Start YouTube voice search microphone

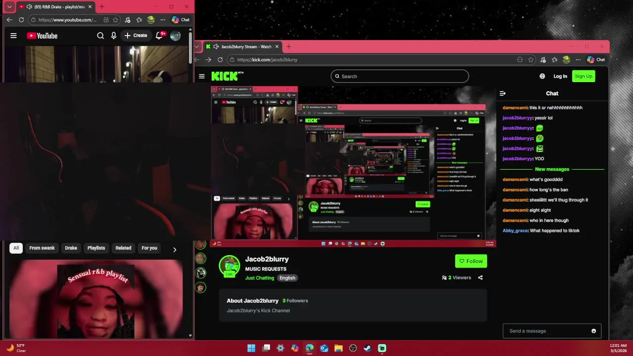(114, 36)
